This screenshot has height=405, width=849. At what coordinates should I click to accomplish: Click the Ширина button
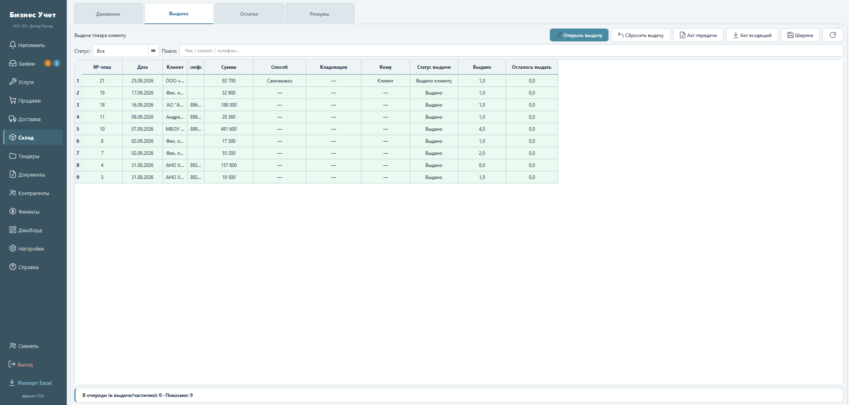pyautogui.click(x=800, y=35)
